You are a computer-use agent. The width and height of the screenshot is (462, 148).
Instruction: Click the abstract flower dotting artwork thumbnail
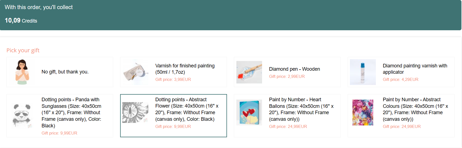point(135,113)
